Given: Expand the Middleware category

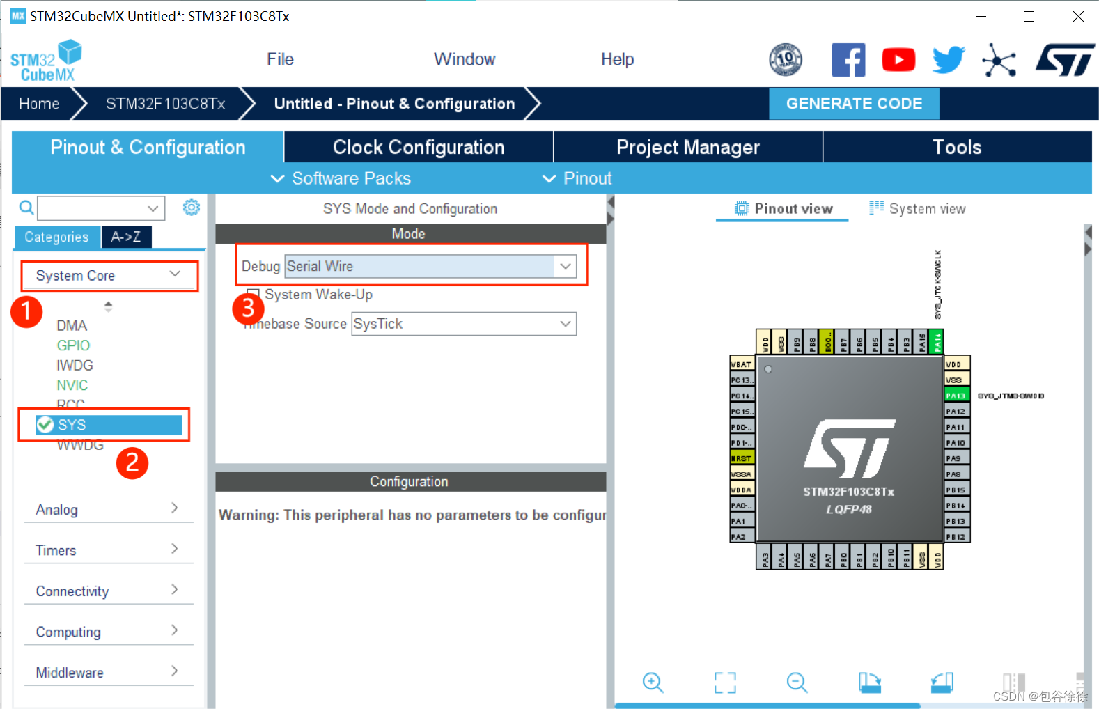Looking at the screenshot, I should 109,673.
